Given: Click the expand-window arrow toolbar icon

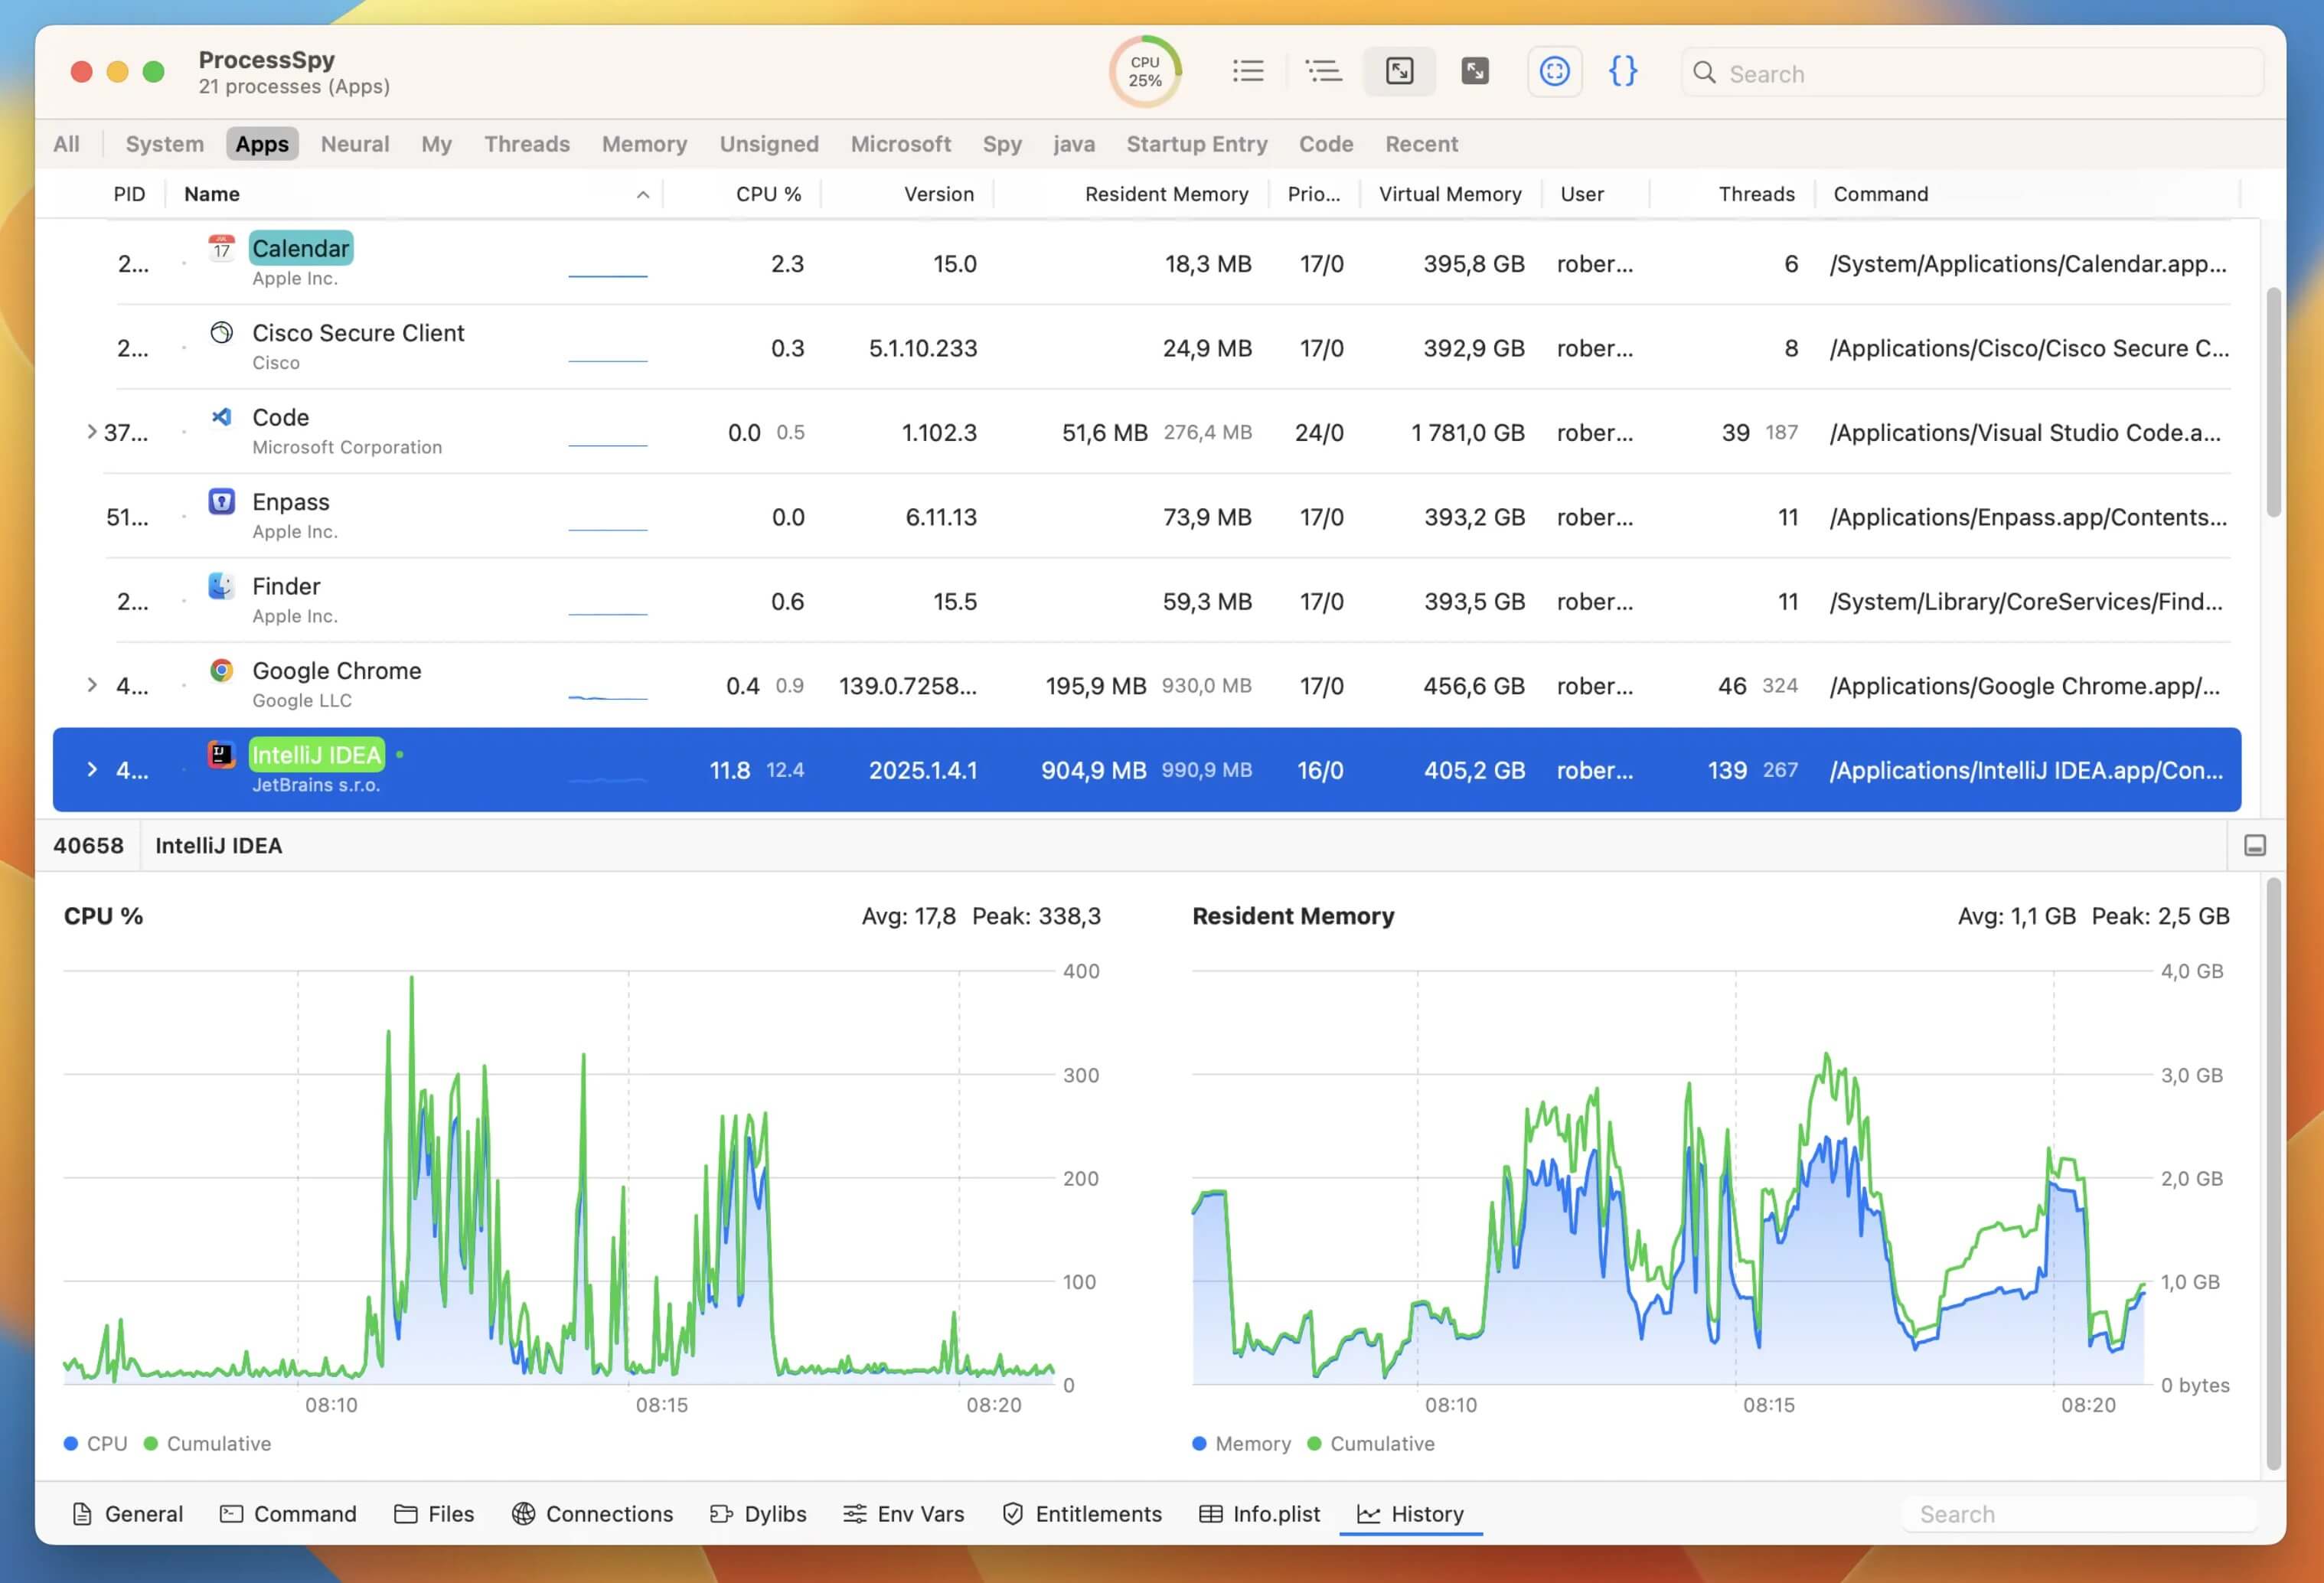Looking at the screenshot, I should pyautogui.click(x=1399, y=71).
